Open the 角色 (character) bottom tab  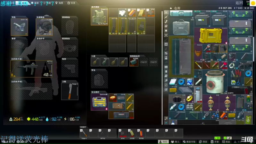[x=164, y=142]
